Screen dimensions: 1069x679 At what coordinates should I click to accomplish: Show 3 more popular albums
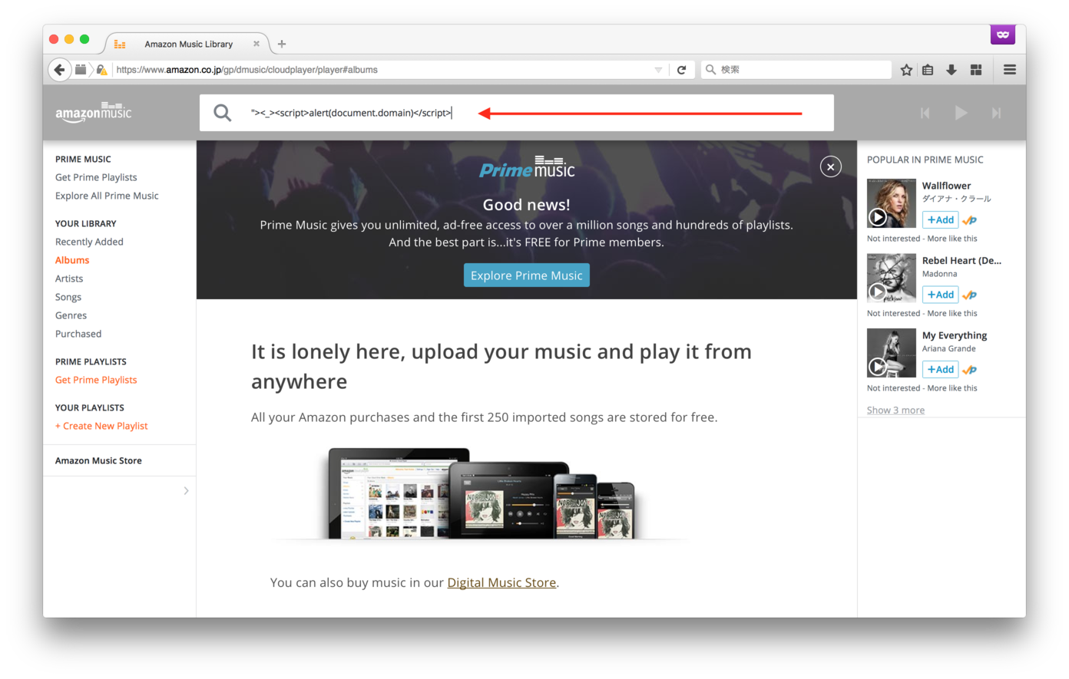(x=895, y=410)
